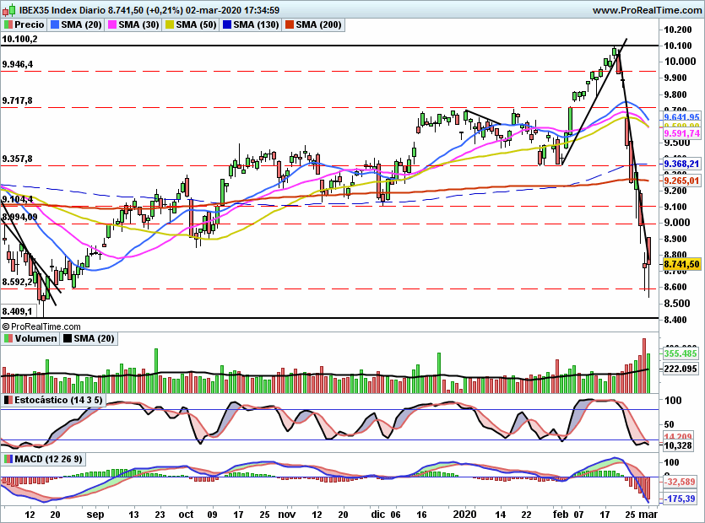
Task: Click the 8.409,1 support level label
Action: pos(17,311)
